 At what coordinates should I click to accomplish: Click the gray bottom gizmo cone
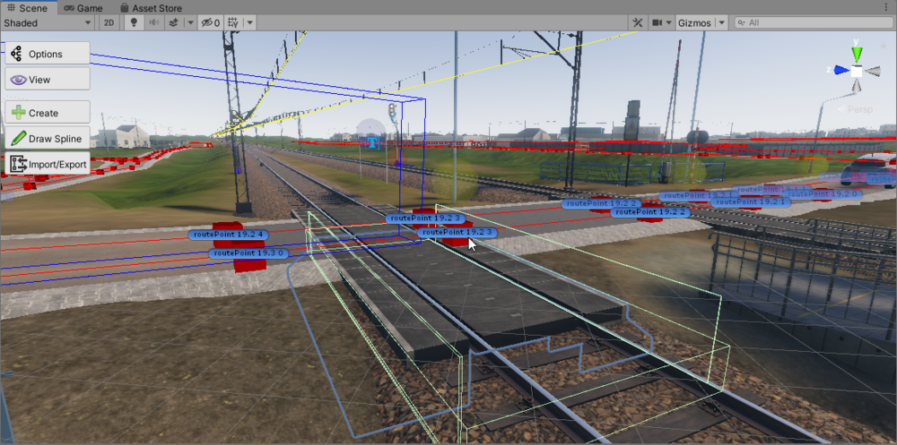point(857,86)
